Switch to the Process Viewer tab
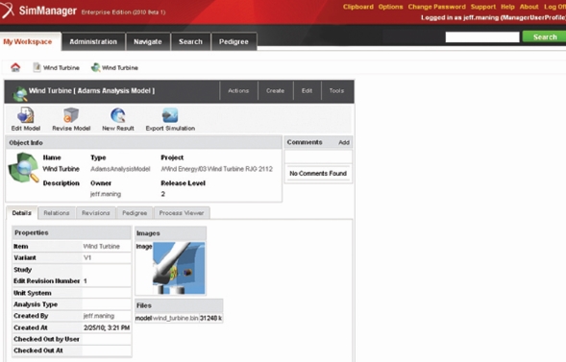Image resolution: width=566 pixels, height=362 pixels. tap(182, 213)
